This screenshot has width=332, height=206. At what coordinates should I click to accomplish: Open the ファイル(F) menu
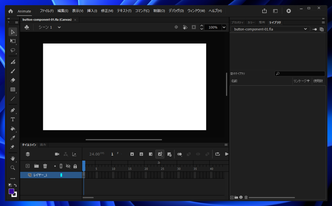[47, 11]
